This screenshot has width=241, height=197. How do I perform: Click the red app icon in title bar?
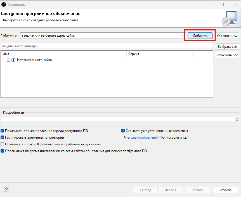[4, 4]
